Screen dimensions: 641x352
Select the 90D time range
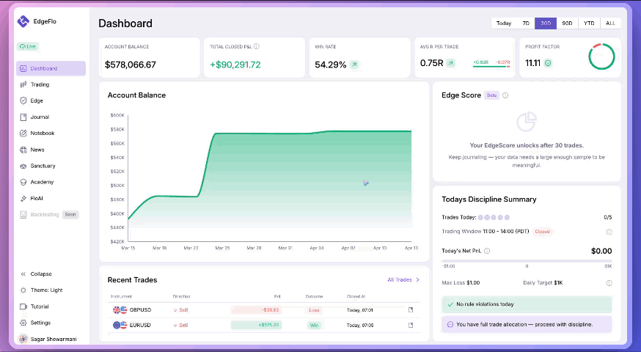567,23
